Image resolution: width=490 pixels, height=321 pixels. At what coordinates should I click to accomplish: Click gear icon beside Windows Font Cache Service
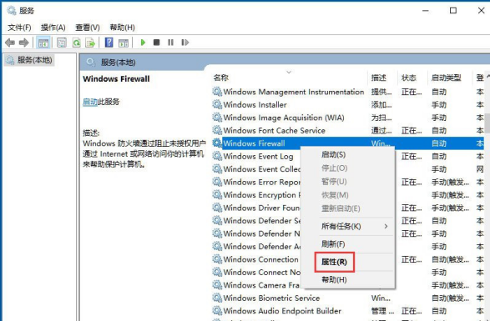[217, 130]
